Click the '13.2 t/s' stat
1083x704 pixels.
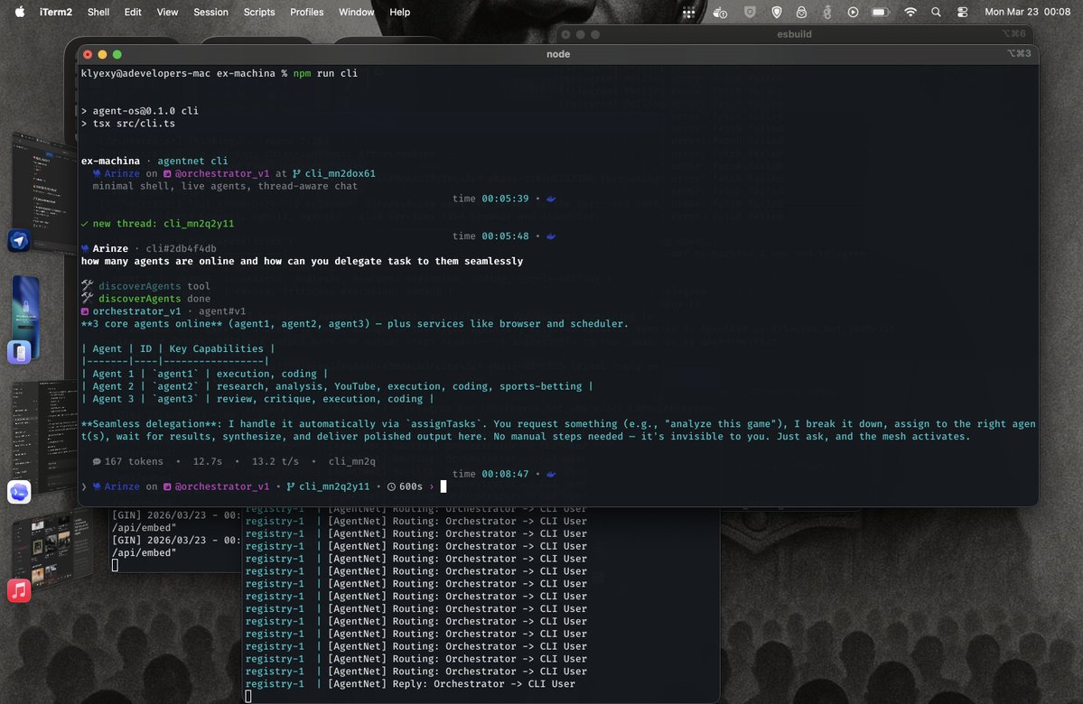click(x=275, y=462)
